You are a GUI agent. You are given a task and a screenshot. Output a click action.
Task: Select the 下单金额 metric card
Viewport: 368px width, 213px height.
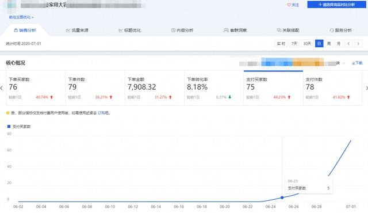[155, 88]
